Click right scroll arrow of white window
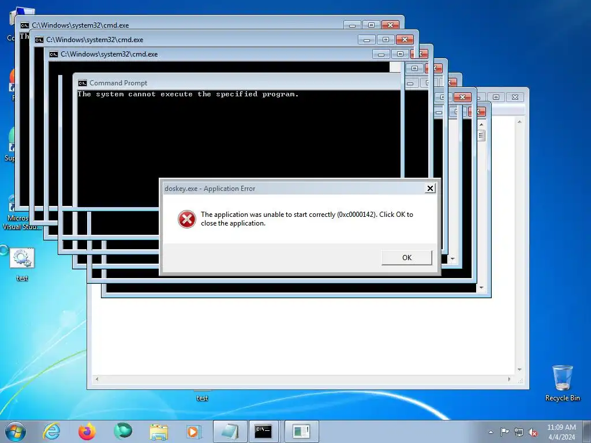 coord(509,380)
